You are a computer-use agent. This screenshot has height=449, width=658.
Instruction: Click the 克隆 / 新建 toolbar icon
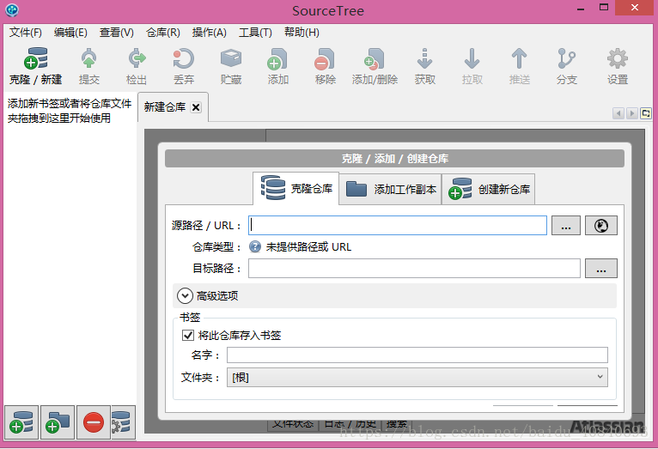(36, 58)
